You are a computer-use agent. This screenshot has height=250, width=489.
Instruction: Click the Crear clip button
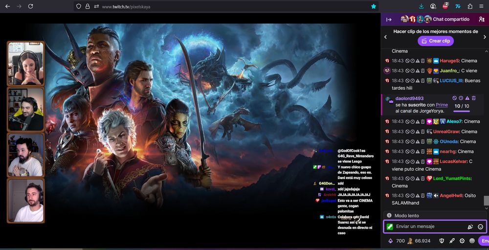pos(436,41)
